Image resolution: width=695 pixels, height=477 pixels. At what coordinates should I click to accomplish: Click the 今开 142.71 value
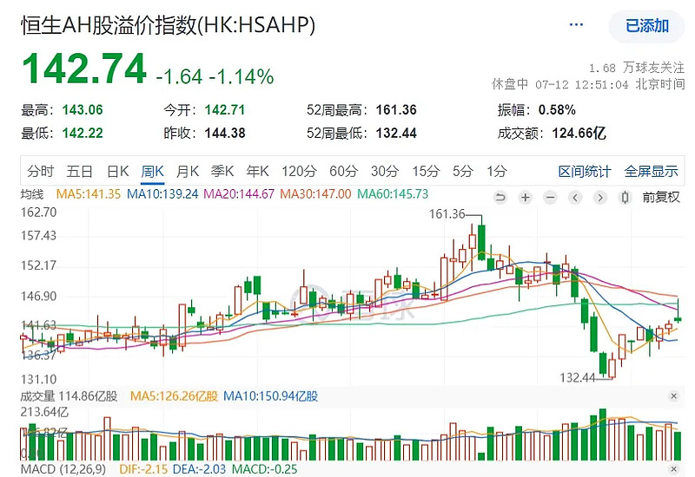click(225, 110)
